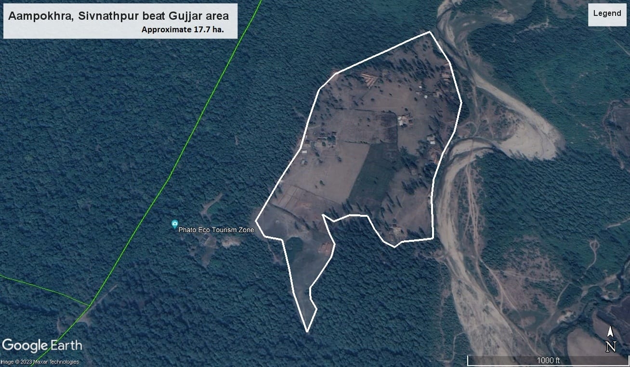The width and height of the screenshot is (630, 367).
Task: Click the letter N under north arrow
Action: tap(611, 347)
